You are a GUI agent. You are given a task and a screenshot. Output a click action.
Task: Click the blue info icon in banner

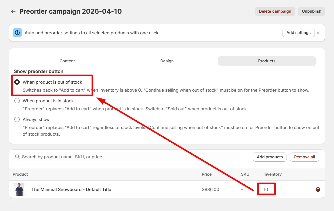pyautogui.click(x=17, y=33)
